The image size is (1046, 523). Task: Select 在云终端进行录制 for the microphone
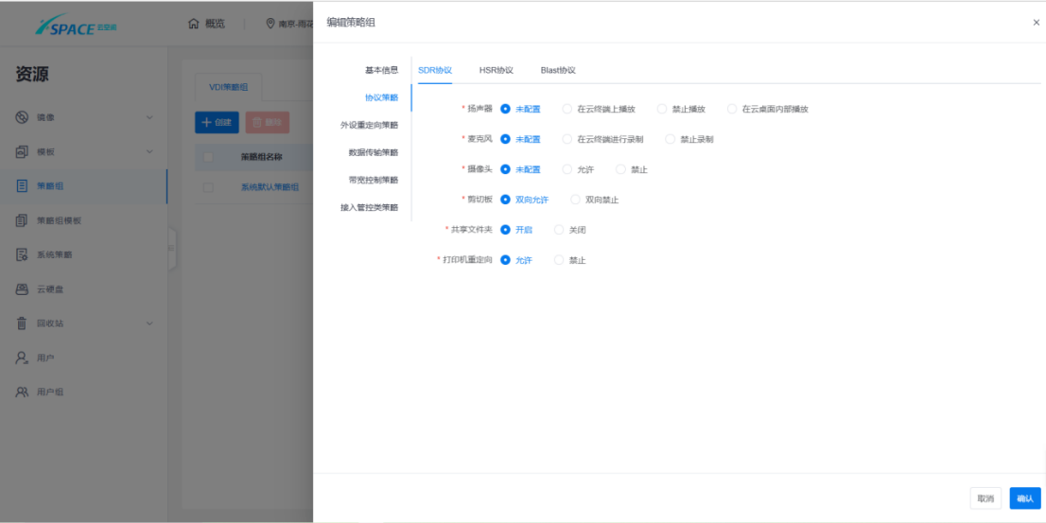tap(567, 139)
